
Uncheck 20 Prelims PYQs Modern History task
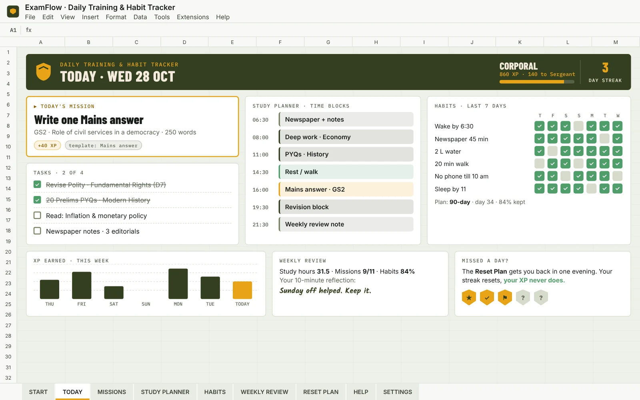pyautogui.click(x=37, y=200)
